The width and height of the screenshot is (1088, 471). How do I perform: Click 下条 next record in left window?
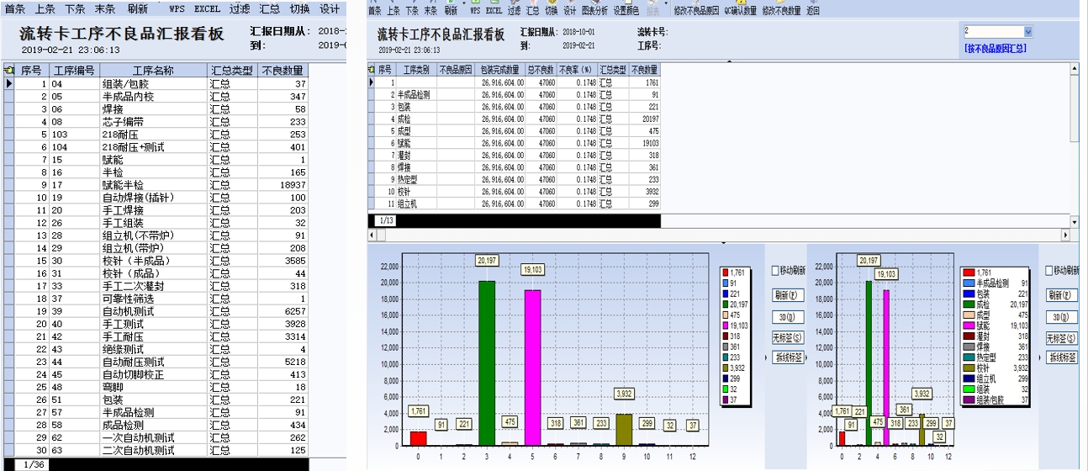coord(76,8)
